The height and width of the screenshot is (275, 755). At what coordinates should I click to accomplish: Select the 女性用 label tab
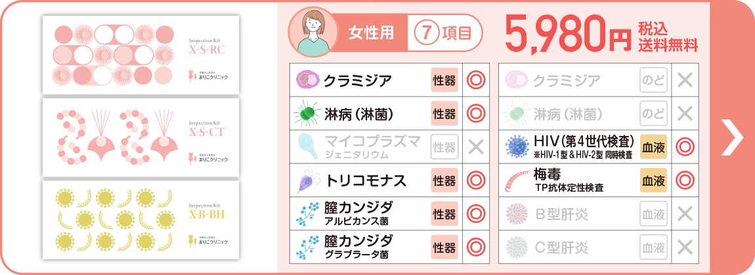pos(366,33)
